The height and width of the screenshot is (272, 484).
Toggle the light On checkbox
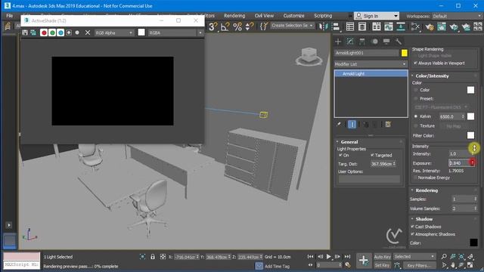pyautogui.click(x=340, y=155)
